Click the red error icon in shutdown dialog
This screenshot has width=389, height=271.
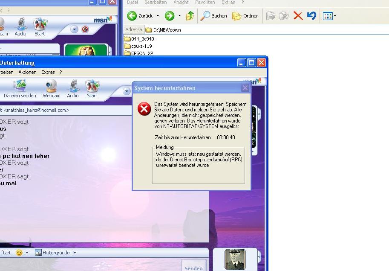coord(144,109)
